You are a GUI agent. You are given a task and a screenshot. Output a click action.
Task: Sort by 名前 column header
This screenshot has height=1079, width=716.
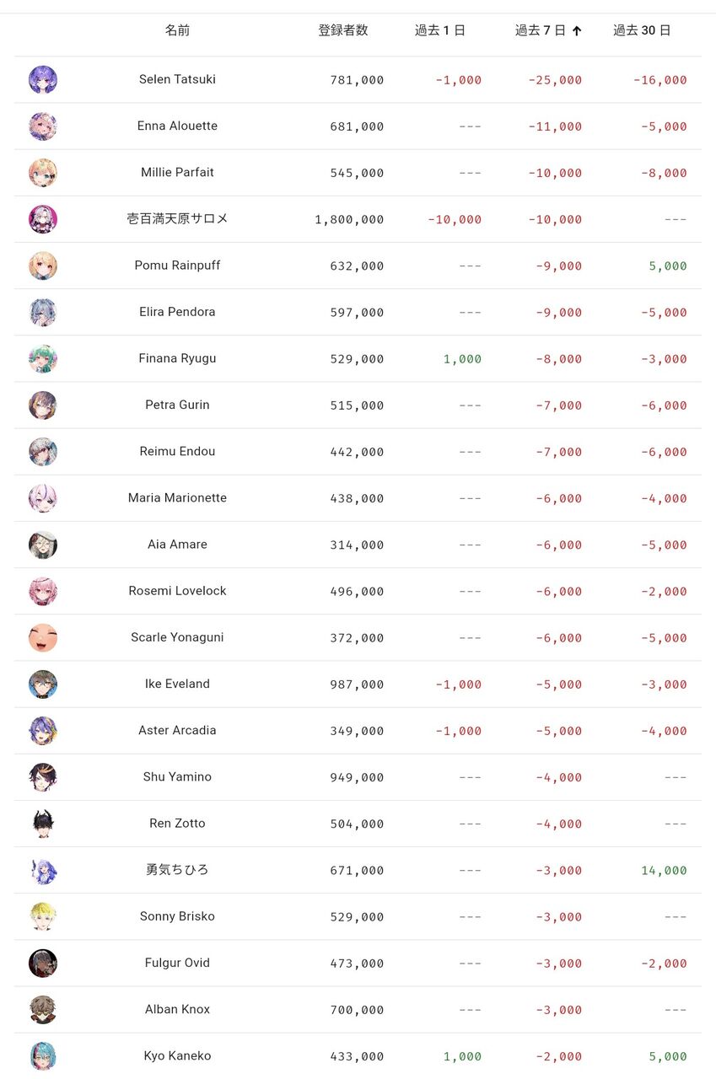tap(177, 30)
